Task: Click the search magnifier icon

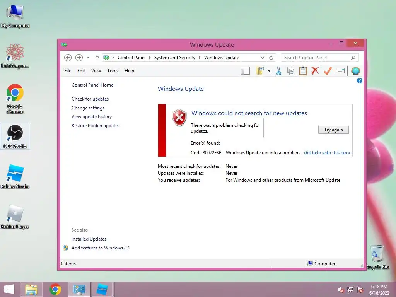Action: pos(353,58)
